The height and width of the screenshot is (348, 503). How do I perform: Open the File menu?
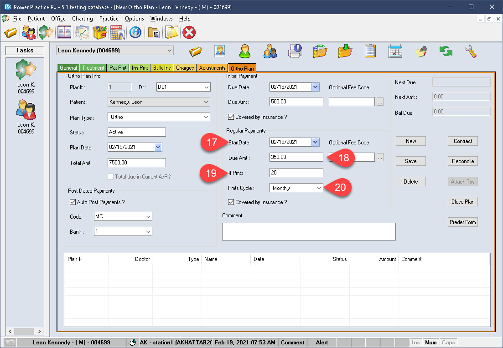click(17, 19)
